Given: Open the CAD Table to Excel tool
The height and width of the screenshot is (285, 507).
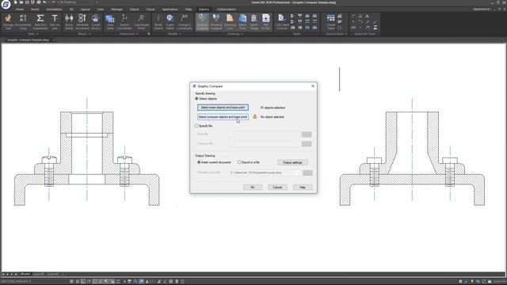Looking at the screenshot, I should (282, 21).
